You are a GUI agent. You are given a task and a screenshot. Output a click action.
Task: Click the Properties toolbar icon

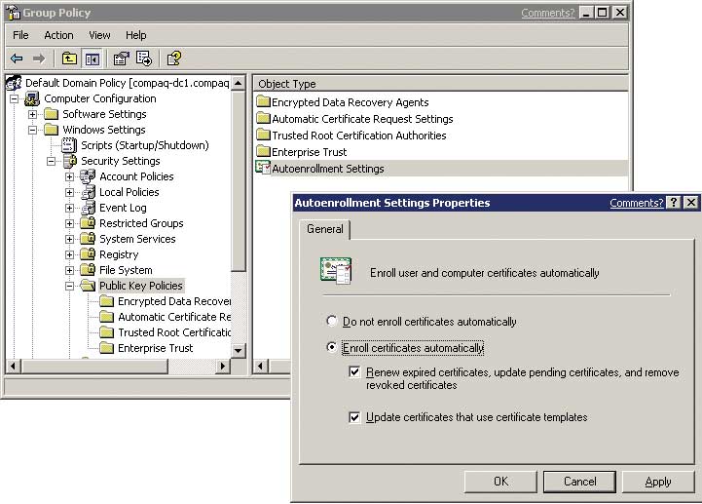coord(121,58)
